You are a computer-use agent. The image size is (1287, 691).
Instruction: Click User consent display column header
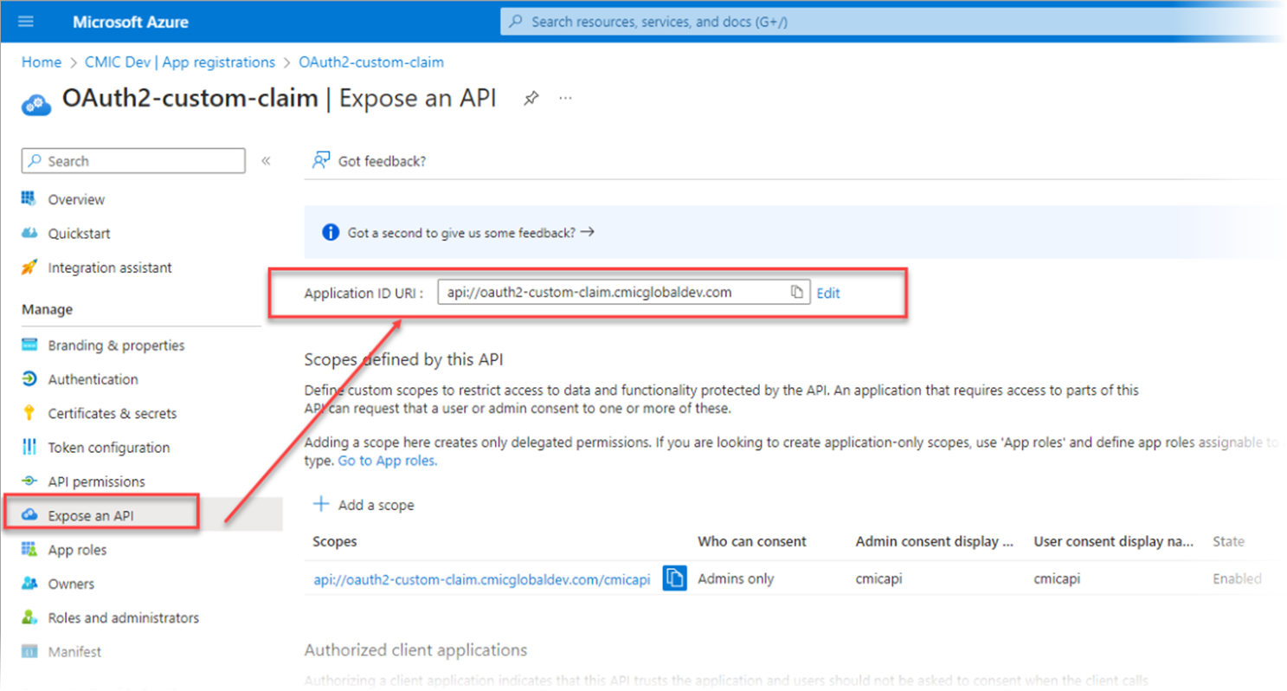coord(1114,541)
